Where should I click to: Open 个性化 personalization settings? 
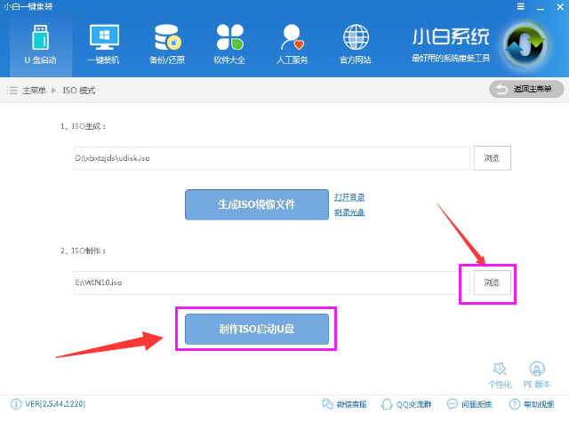coord(500,375)
